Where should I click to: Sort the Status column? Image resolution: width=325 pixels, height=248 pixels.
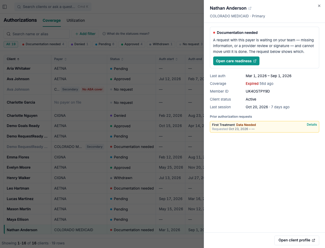(122, 59)
